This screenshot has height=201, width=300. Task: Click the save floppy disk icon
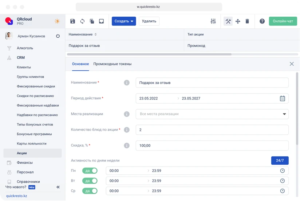click(x=73, y=21)
